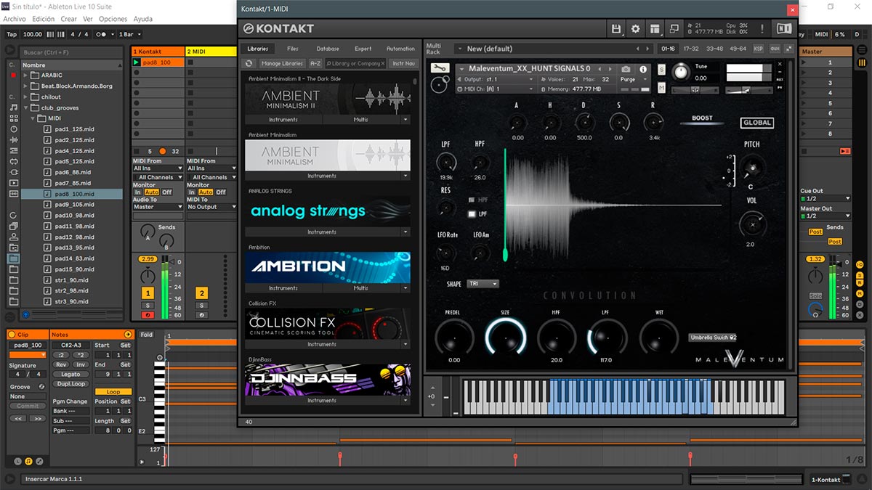
Task: Open instrument edit mode wrench
Action: pos(439,68)
